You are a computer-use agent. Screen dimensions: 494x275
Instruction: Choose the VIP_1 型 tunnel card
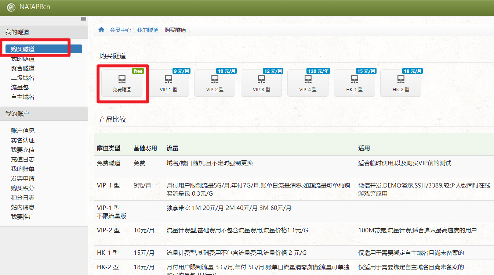tap(168, 83)
